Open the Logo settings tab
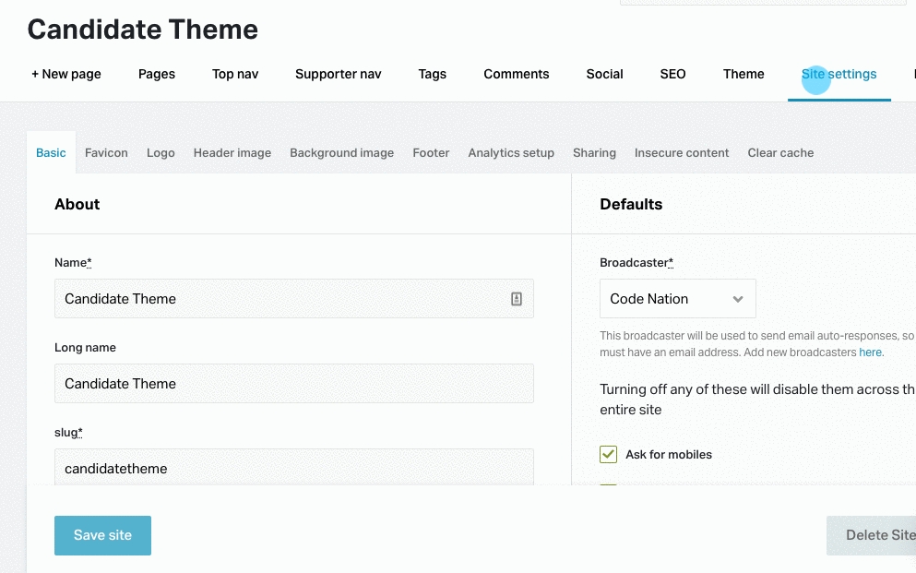The height and width of the screenshot is (573, 916). click(161, 153)
